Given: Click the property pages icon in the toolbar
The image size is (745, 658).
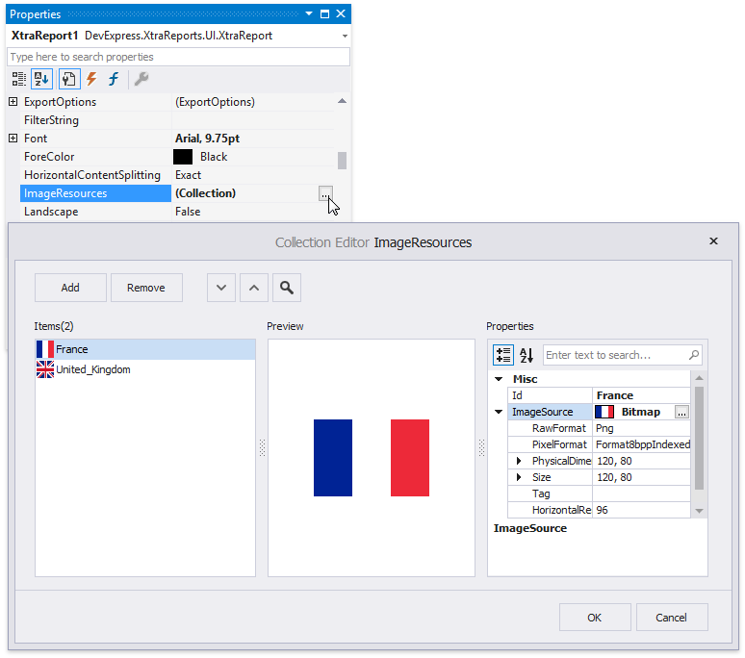Looking at the screenshot, I should pos(69,79).
